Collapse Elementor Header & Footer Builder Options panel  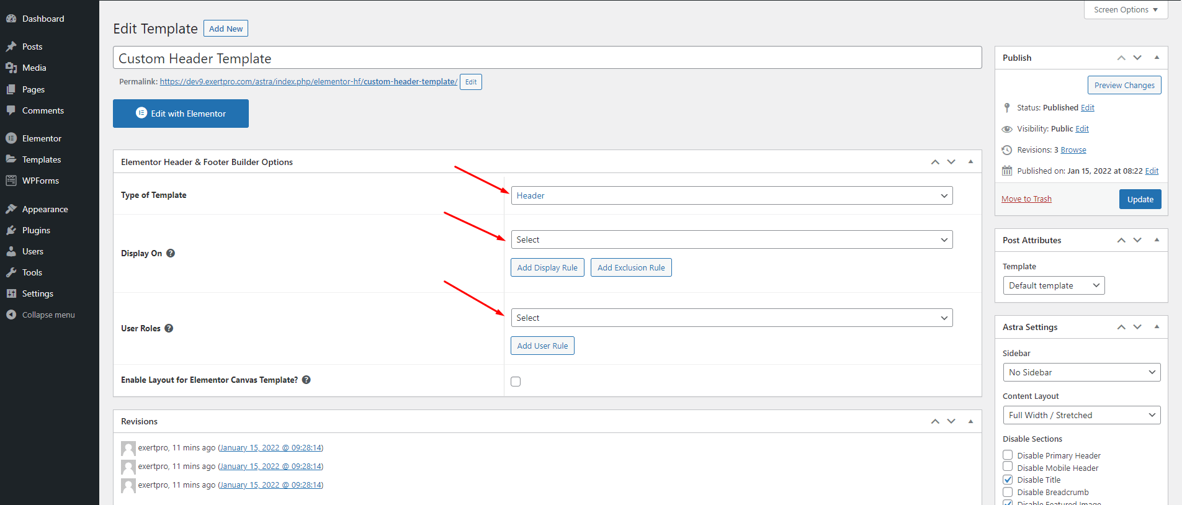(x=970, y=162)
